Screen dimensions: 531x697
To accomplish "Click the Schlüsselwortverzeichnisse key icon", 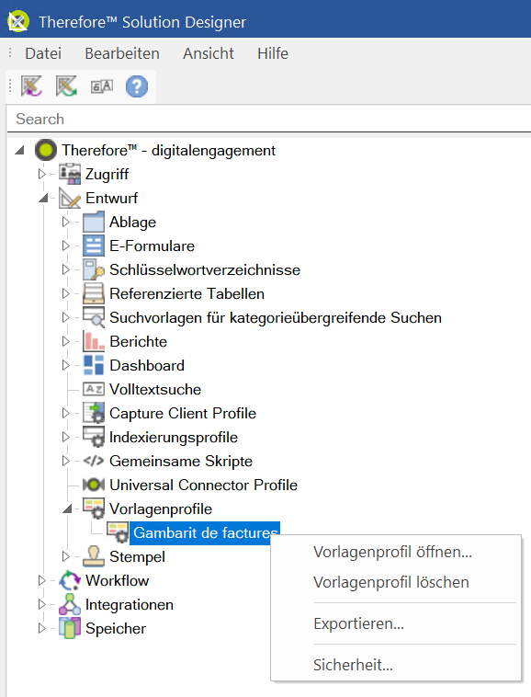I will tap(94, 269).
